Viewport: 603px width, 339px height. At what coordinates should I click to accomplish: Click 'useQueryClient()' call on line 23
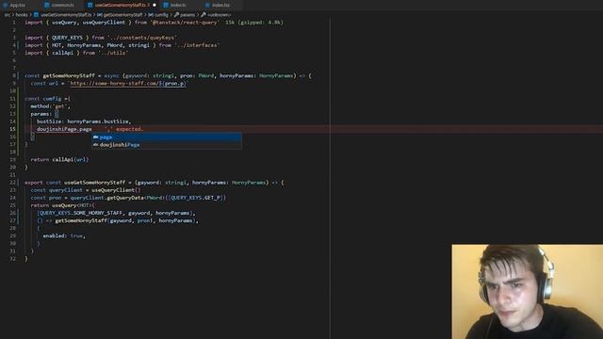116,190
